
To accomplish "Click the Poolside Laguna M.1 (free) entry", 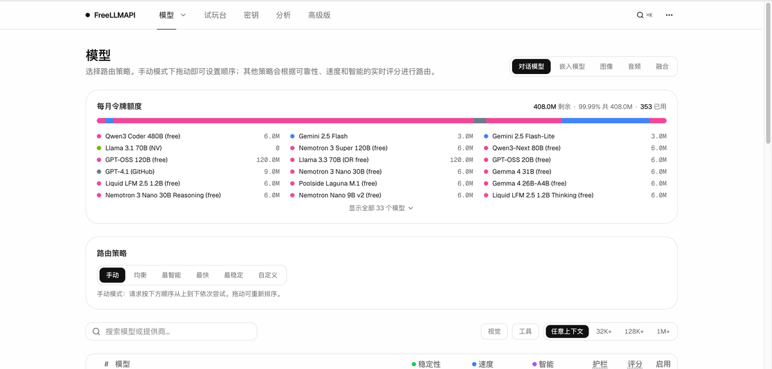I will point(381,183).
